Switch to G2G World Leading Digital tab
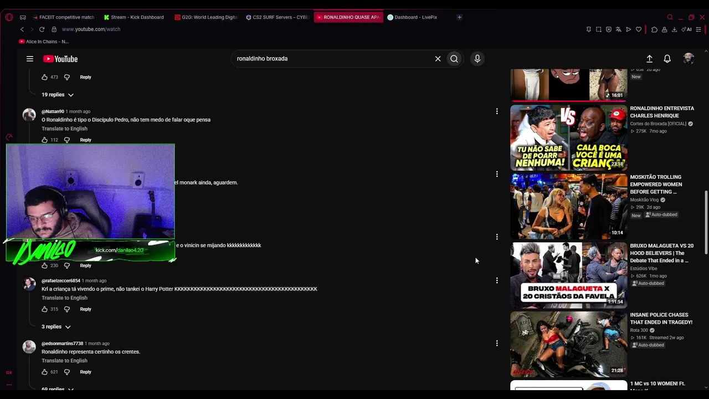Screen dimensions: 709x399 click(x=205, y=17)
